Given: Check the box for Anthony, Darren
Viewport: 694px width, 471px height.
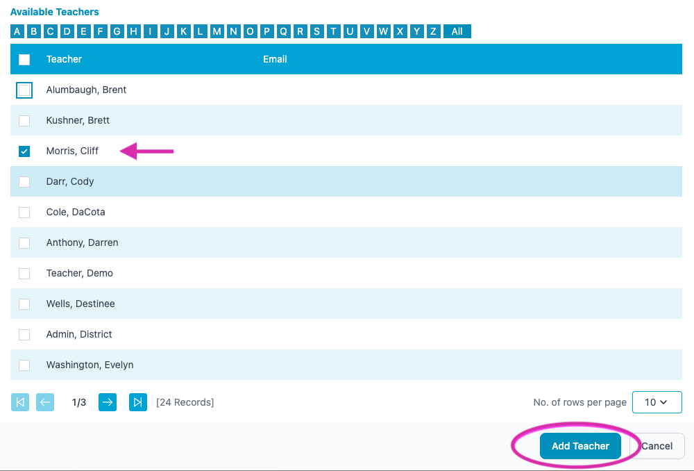Looking at the screenshot, I should pos(24,243).
